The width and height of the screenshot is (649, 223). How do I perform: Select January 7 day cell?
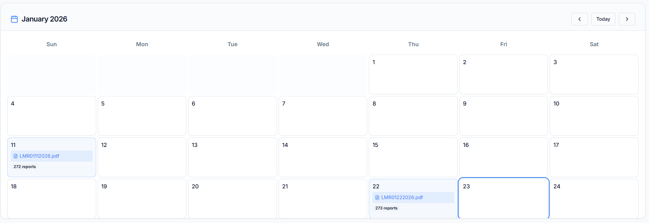coord(323,116)
